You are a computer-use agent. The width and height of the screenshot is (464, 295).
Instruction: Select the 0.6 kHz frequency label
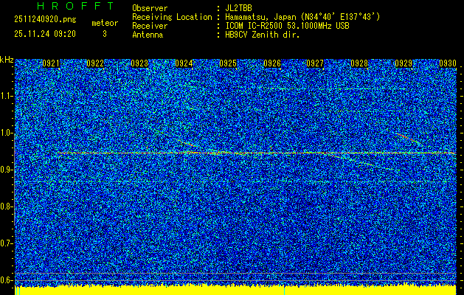(7, 280)
